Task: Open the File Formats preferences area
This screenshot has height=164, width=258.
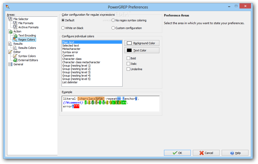Action: (x=26, y=23)
